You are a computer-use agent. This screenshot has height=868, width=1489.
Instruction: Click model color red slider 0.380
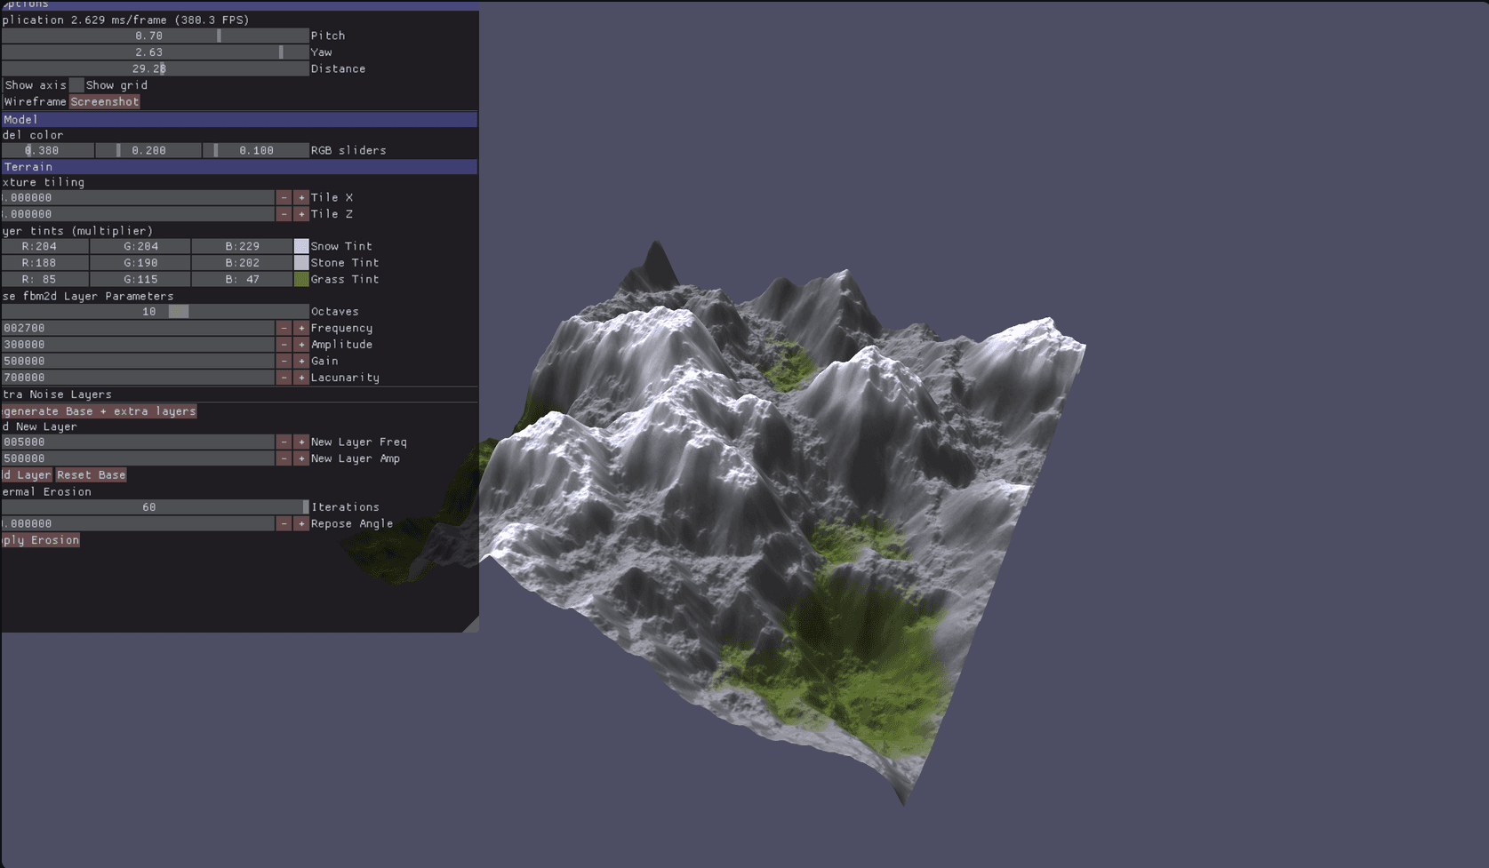click(47, 150)
